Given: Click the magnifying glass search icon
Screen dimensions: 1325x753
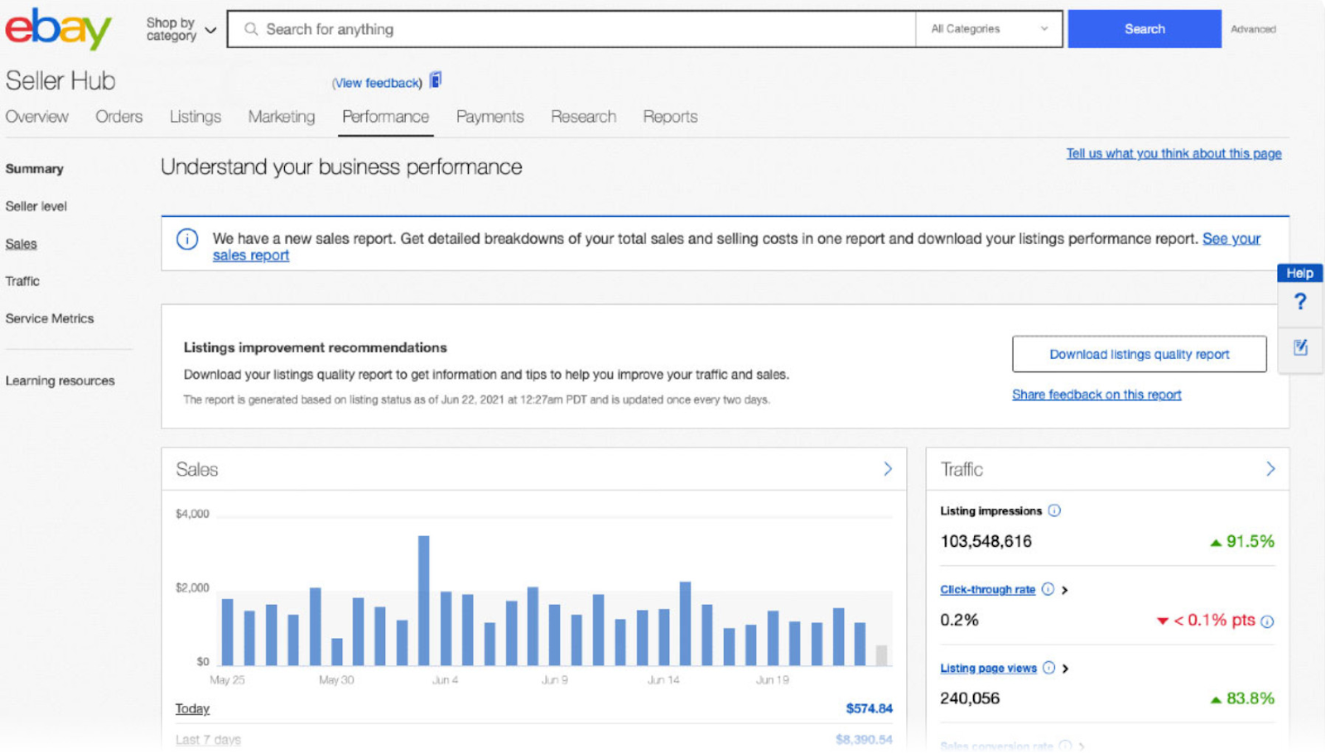Looking at the screenshot, I should (250, 29).
